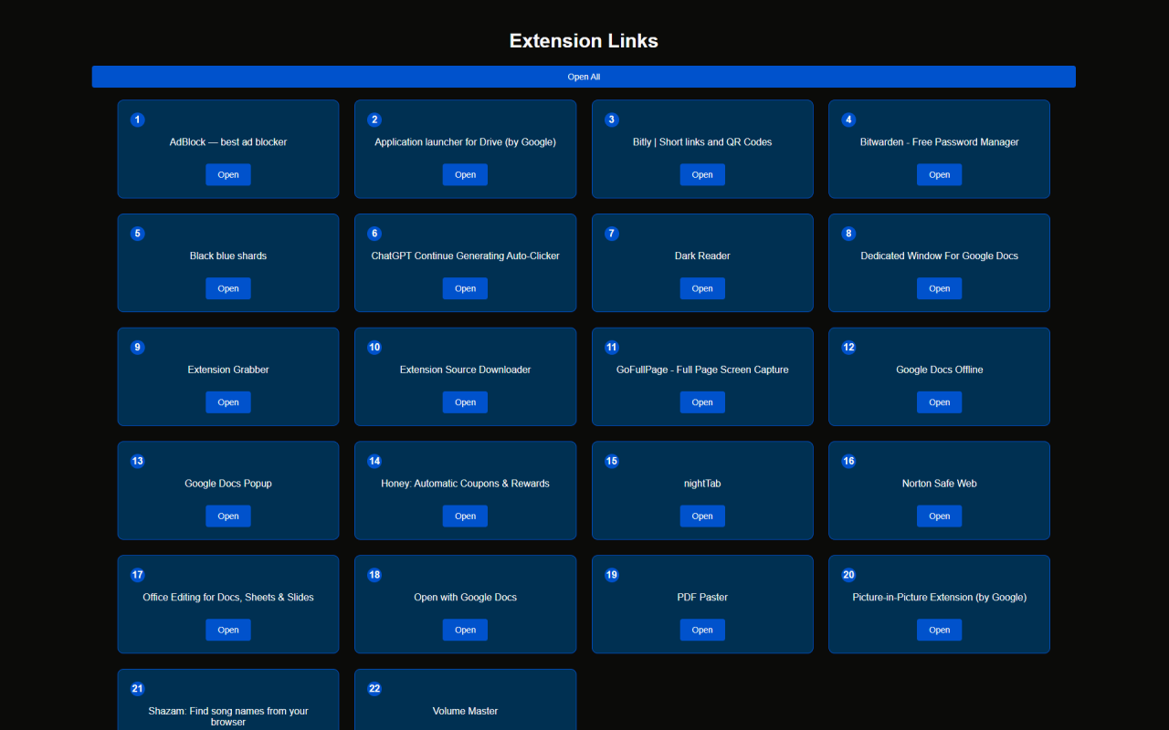Open the Picture-in-Picture extension by Google
1169x730 pixels.
(939, 630)
